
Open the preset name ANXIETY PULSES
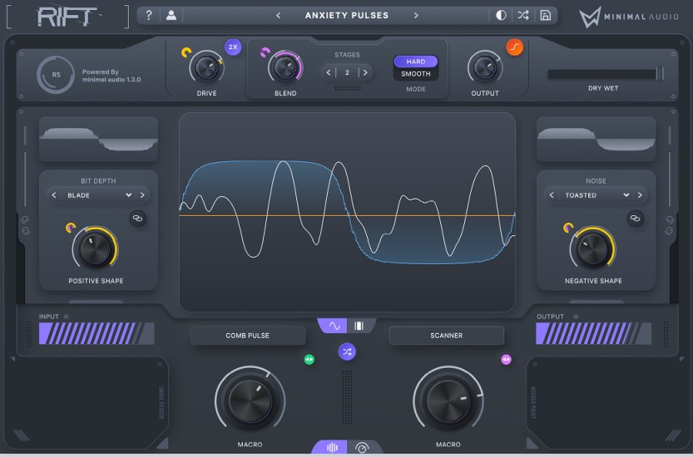pos(347,16)
